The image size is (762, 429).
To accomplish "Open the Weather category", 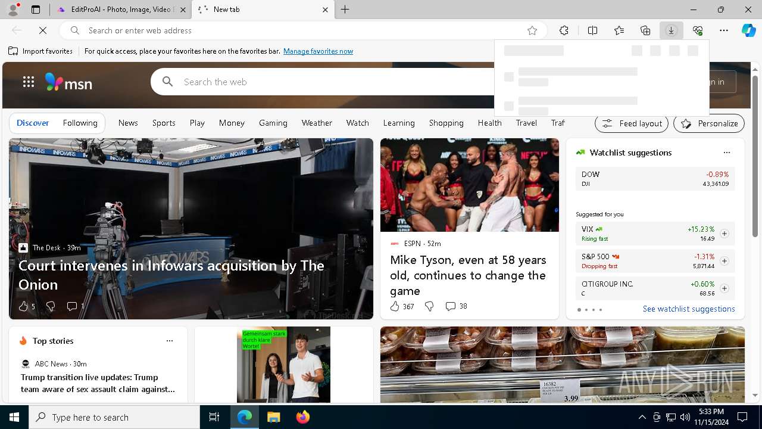I will [317, 123].
